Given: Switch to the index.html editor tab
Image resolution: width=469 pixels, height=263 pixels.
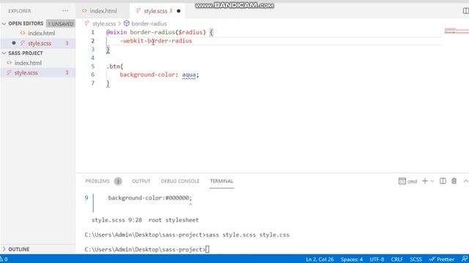Looking at the screenshot, I should click(x=103, y=11).
